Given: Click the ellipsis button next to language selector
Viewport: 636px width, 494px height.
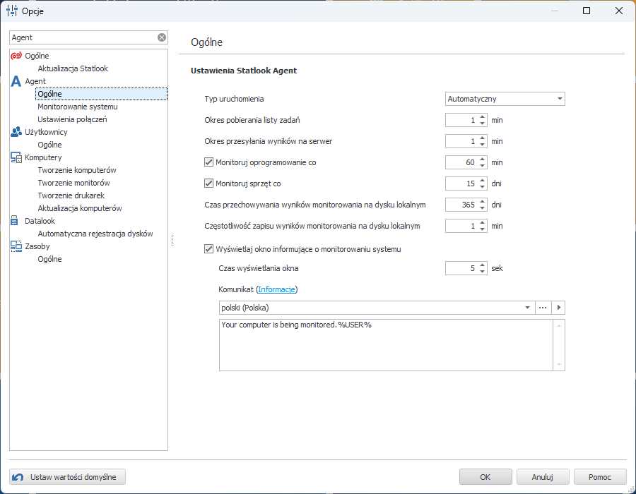Looking at the screenshot, I should [x=543, y=308].
